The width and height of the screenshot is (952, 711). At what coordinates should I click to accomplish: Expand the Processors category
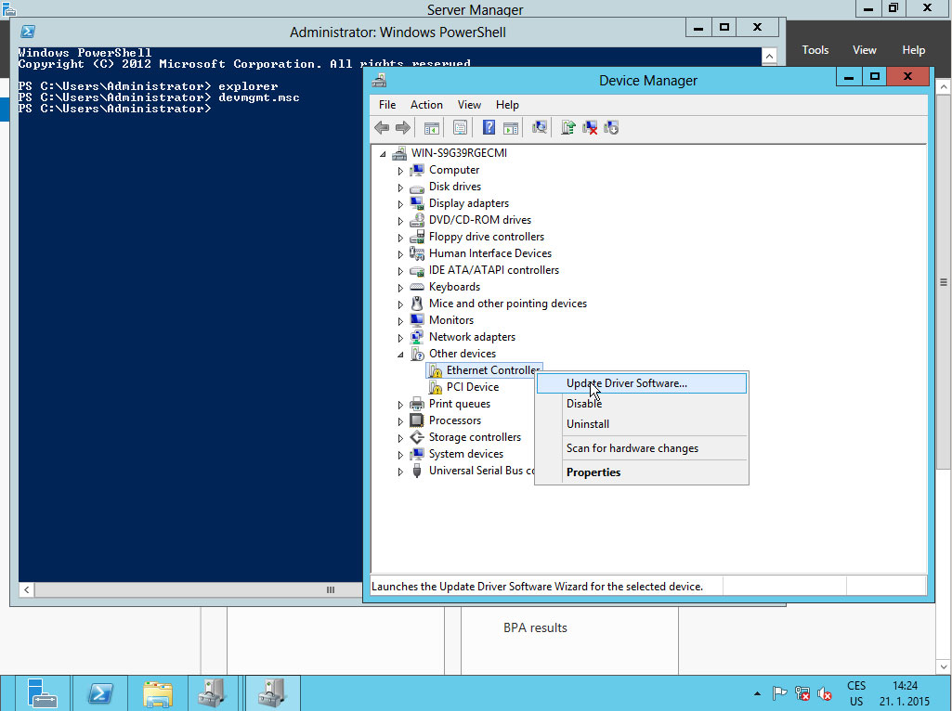pos(401,420)
